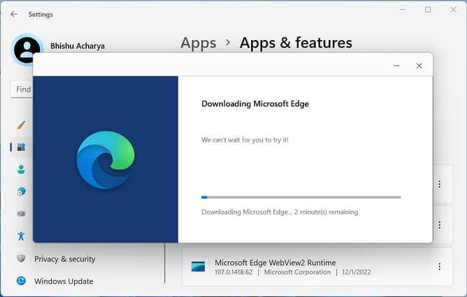Image resolution: width=467 pixels, height=297 pixels.
Task: Click the Microsoft Edge logo in installer
Action: click(106, 160)
